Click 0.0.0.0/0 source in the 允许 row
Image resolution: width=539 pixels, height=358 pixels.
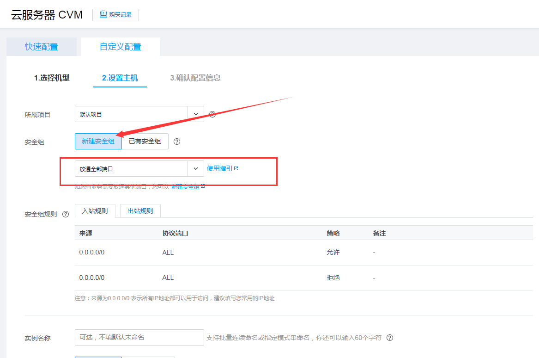[x=92, y=253]
